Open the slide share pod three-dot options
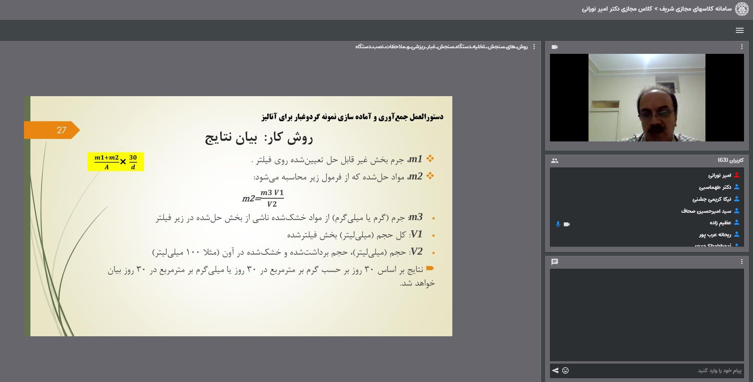Image resolution: width=753 pixels, height=382 pixels. tap(534, 47)
